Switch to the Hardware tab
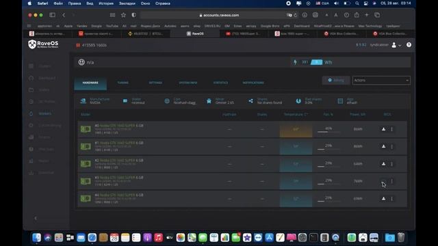 [90, 83]
